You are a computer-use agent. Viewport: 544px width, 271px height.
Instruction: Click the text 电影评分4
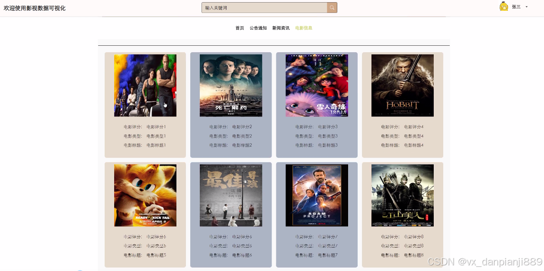pos(414,127)
